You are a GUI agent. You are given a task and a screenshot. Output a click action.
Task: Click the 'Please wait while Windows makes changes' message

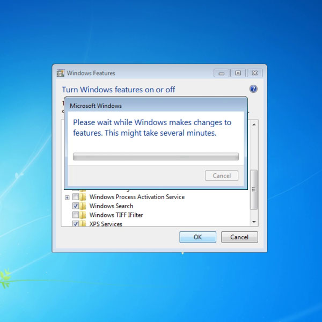tap(152, 128)
